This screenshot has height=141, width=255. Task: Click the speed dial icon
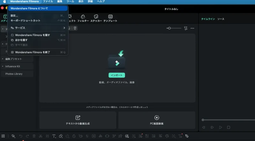coord(67,136)
